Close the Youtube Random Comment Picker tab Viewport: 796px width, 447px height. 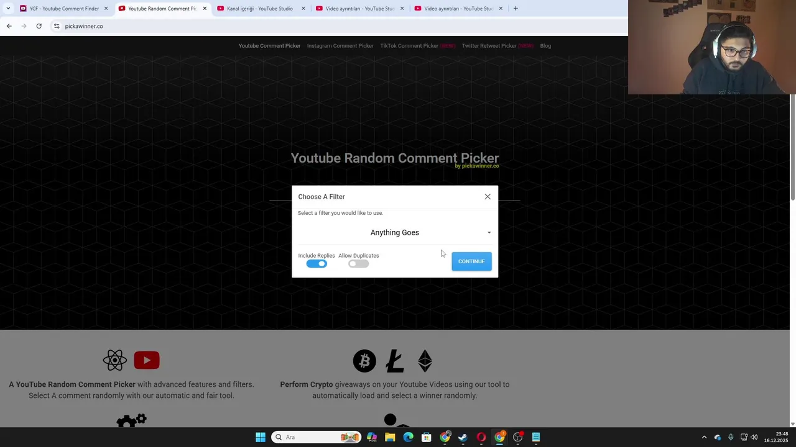point(205,9)
